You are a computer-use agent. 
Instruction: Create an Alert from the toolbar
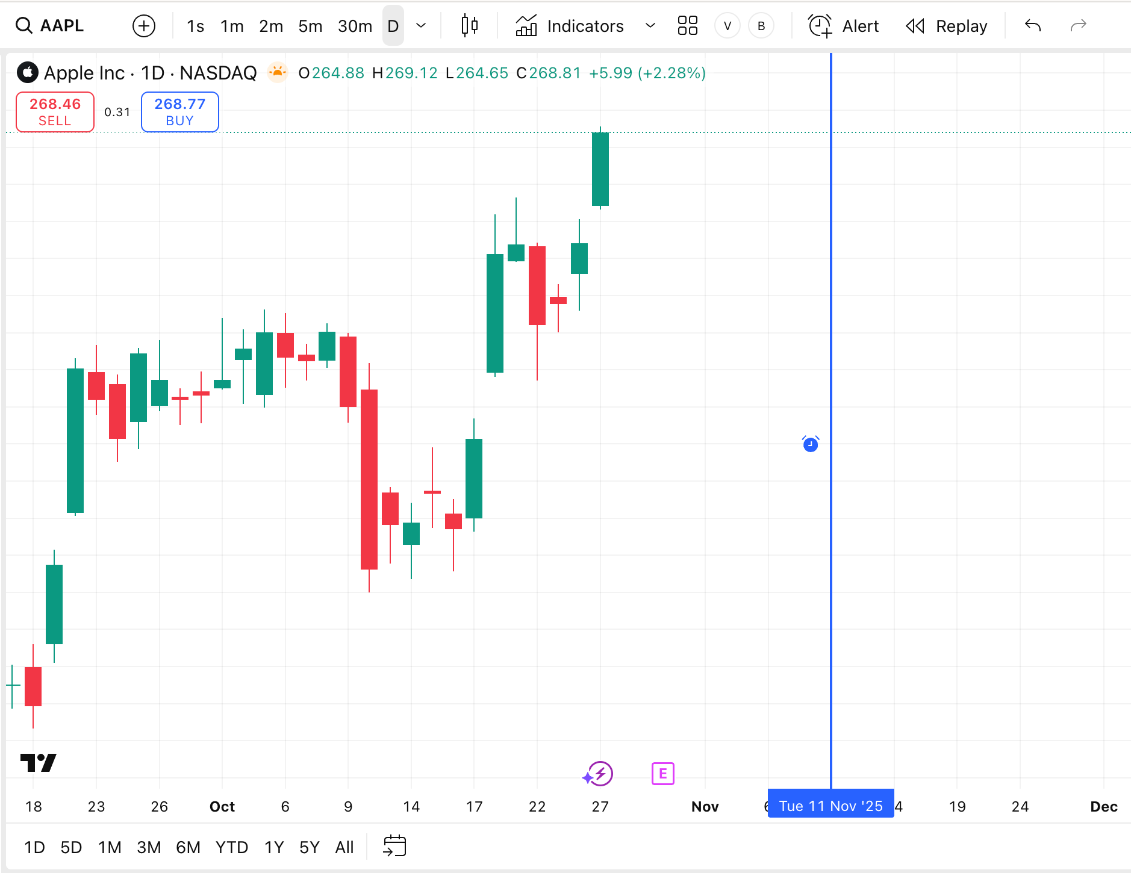click(843, 26)
